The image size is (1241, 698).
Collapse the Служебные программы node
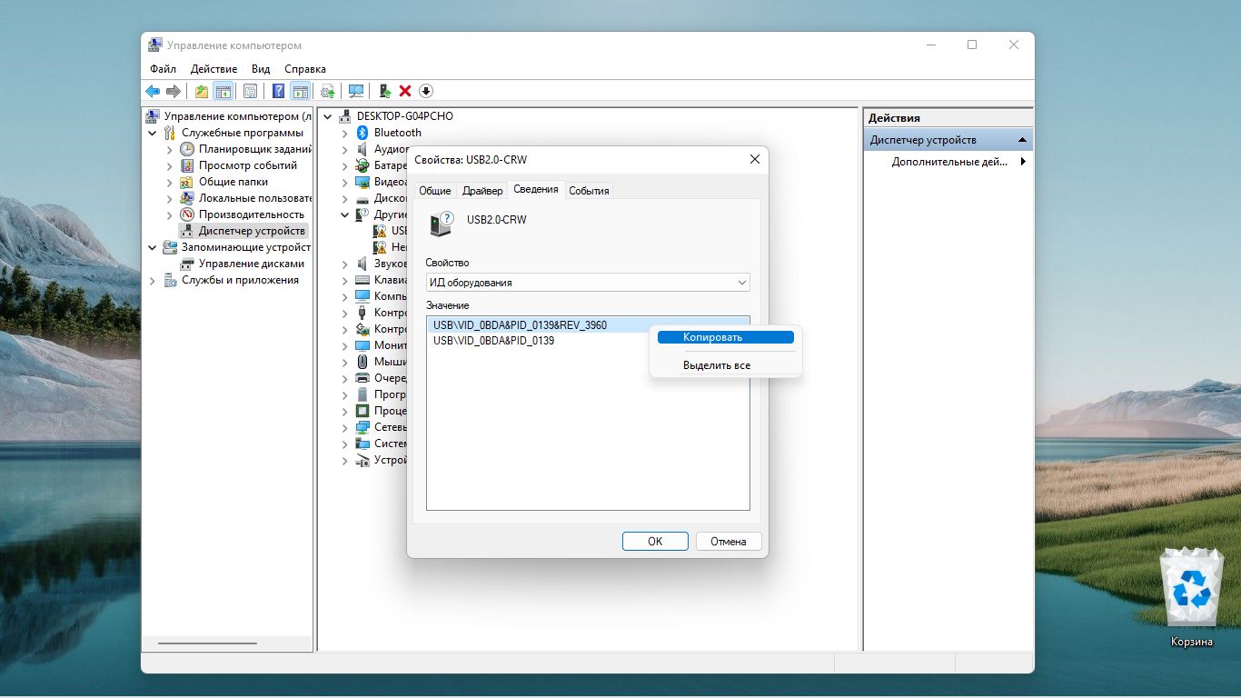click(x=152, y=133)
